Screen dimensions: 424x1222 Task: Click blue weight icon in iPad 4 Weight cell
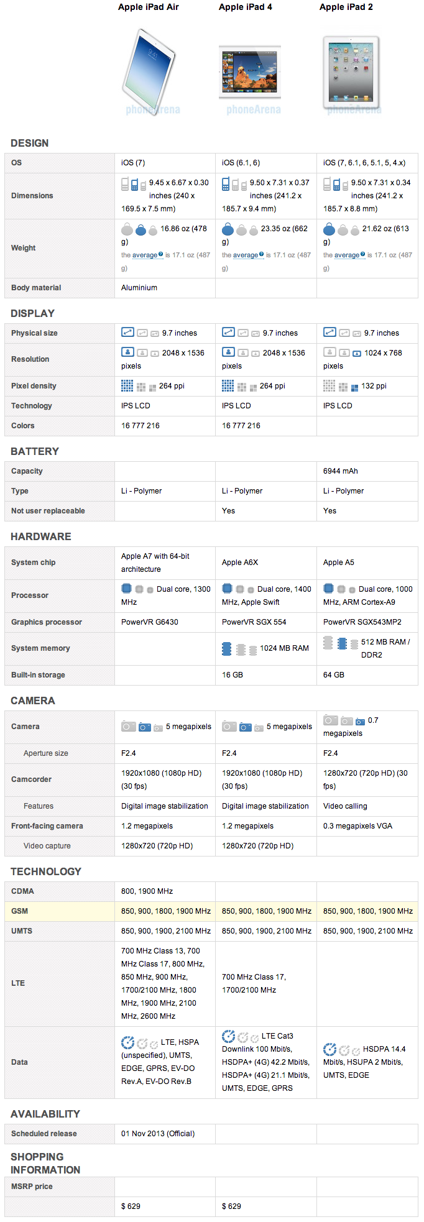tap(228, 229)
